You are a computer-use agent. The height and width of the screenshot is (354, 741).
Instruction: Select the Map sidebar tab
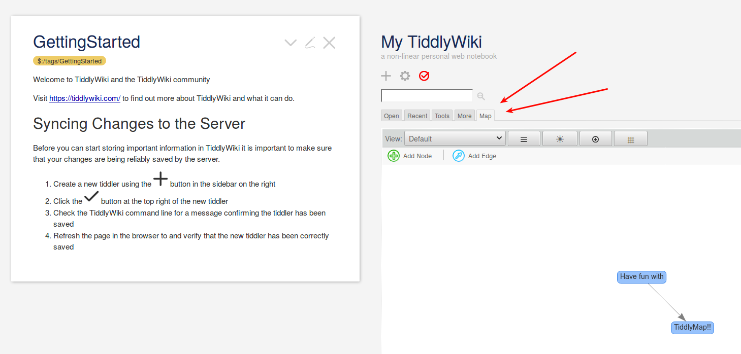tap(486, 116)
